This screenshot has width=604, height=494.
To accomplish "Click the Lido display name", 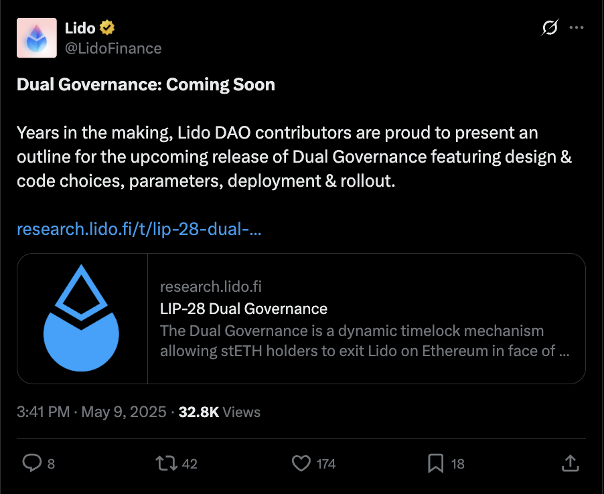I will click(x=80, y=28).
